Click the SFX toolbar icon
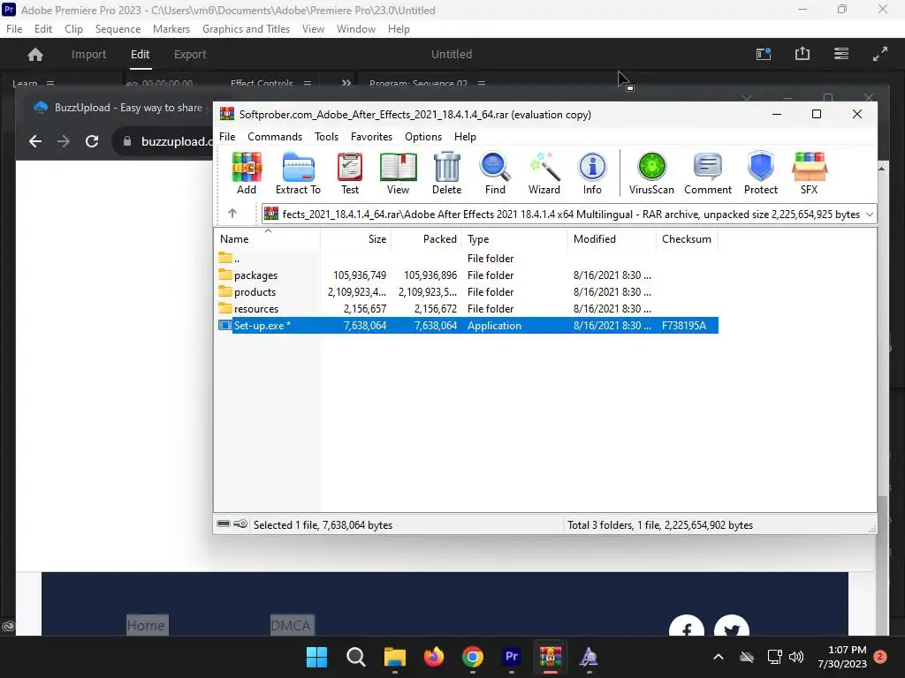The image size is (905, 678). tap(810, 173)
